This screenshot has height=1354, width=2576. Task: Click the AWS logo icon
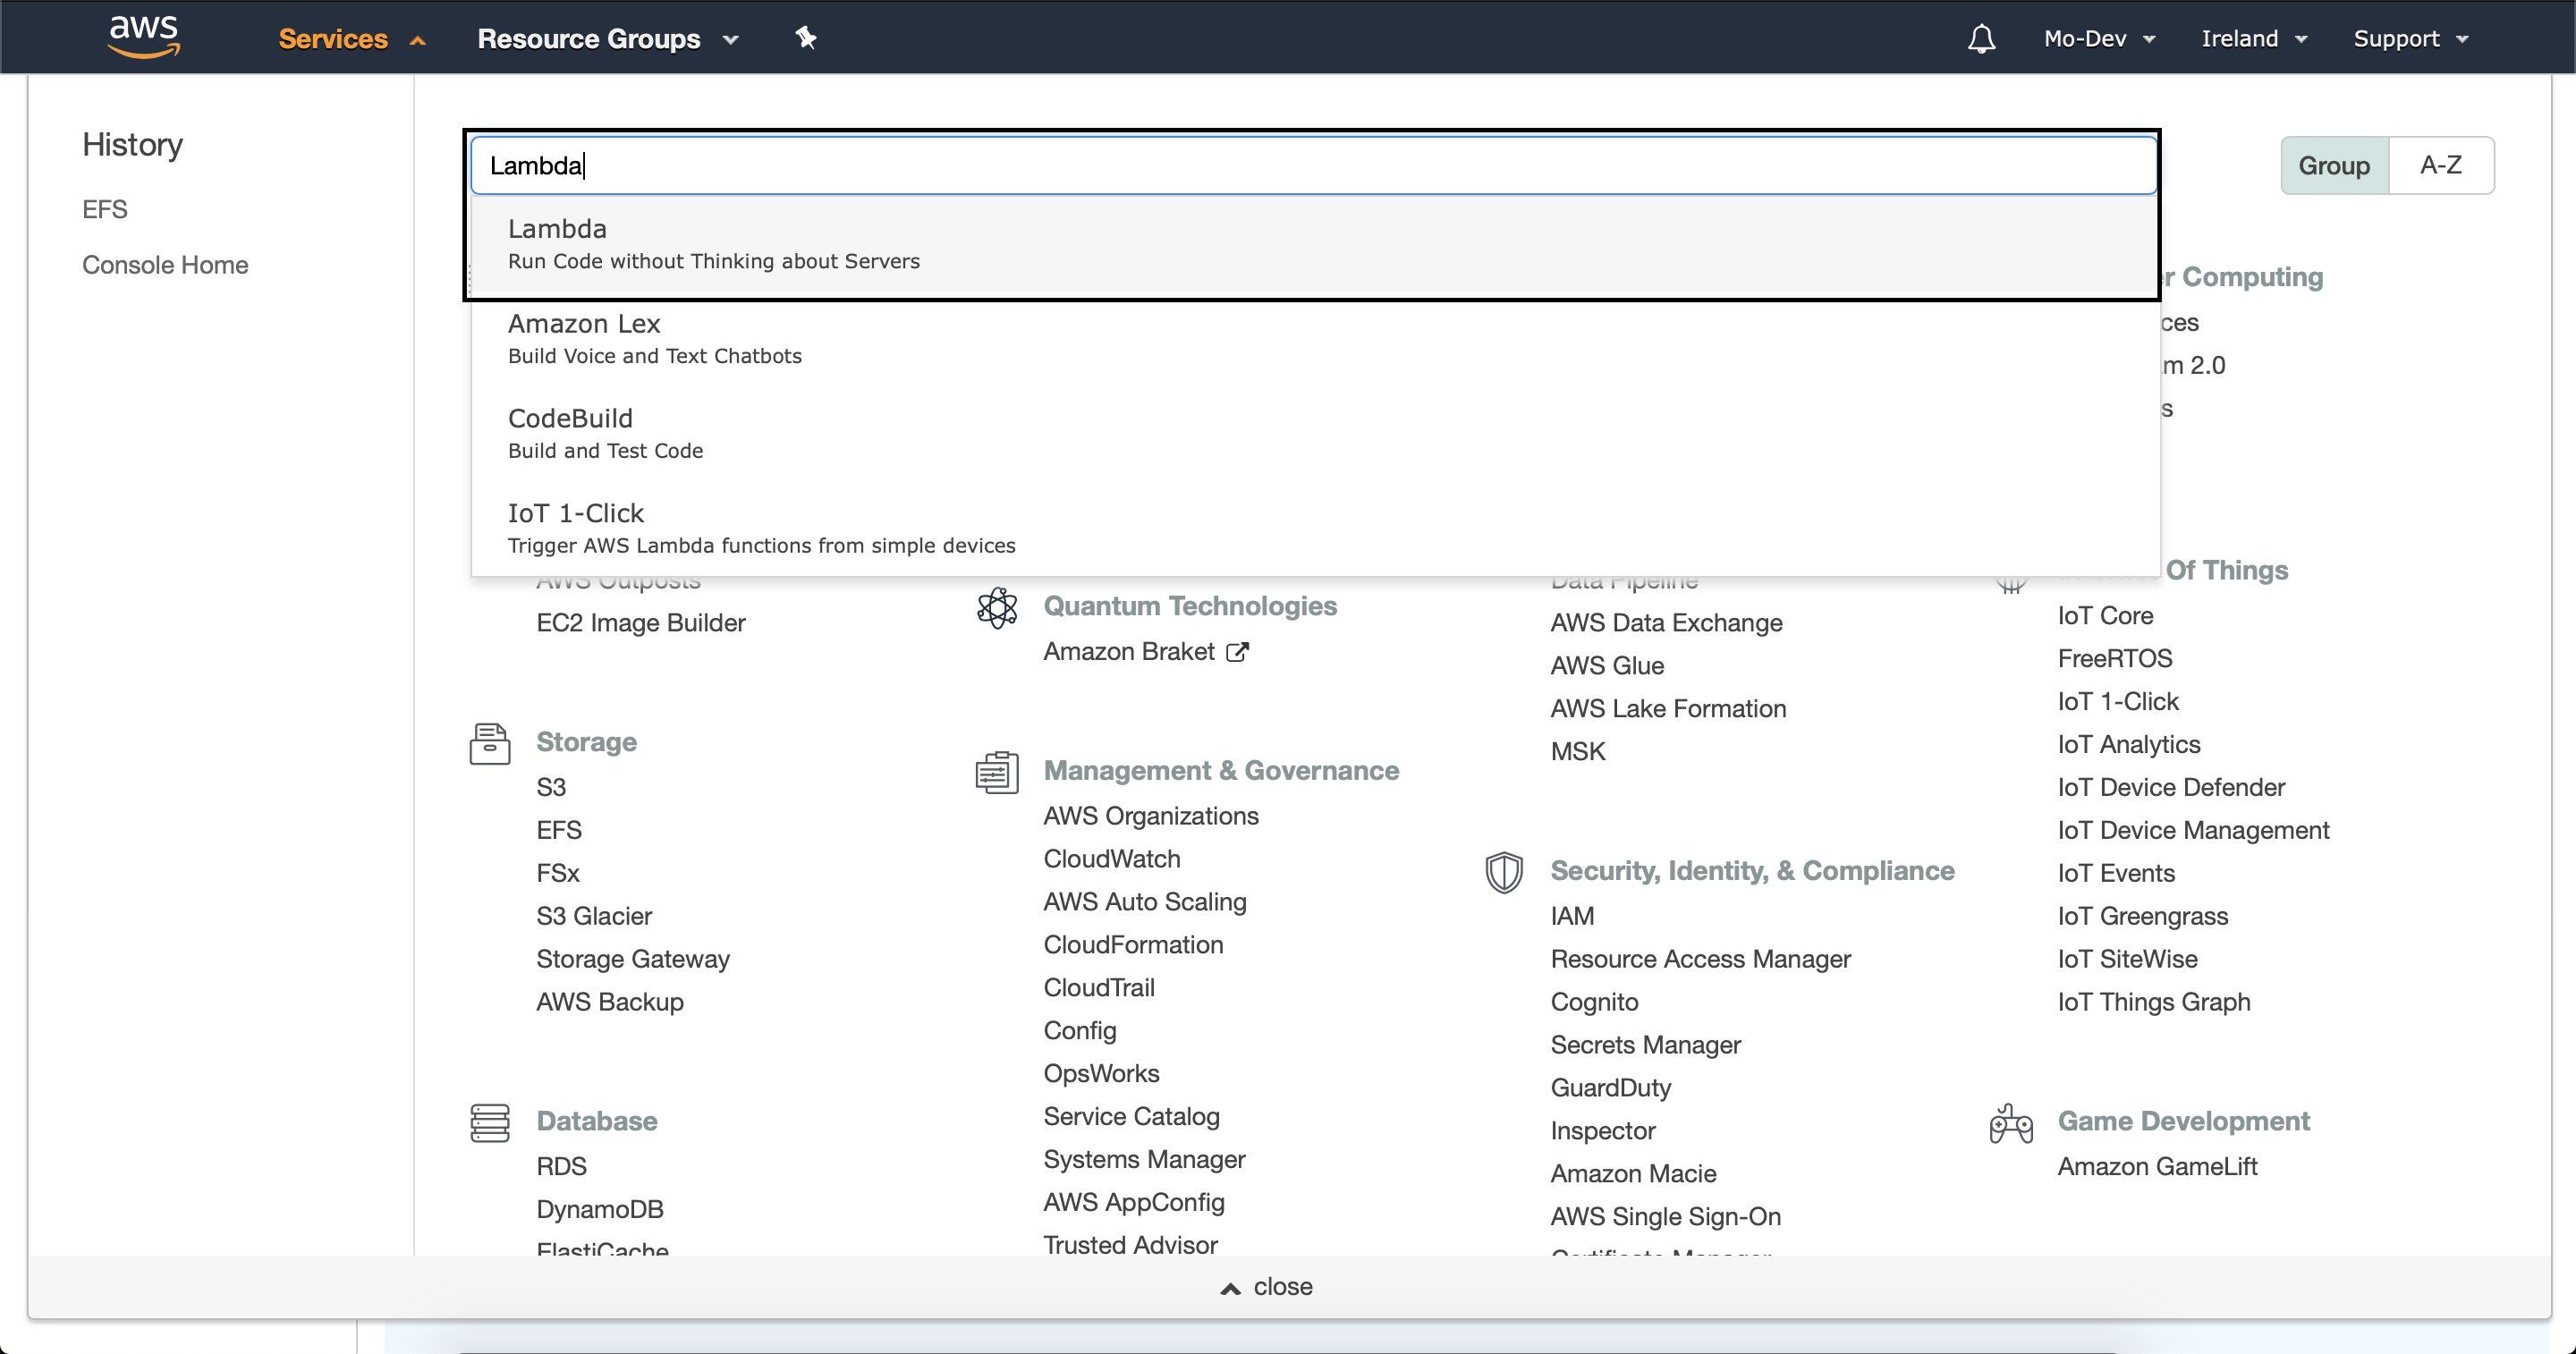point(144,37)
